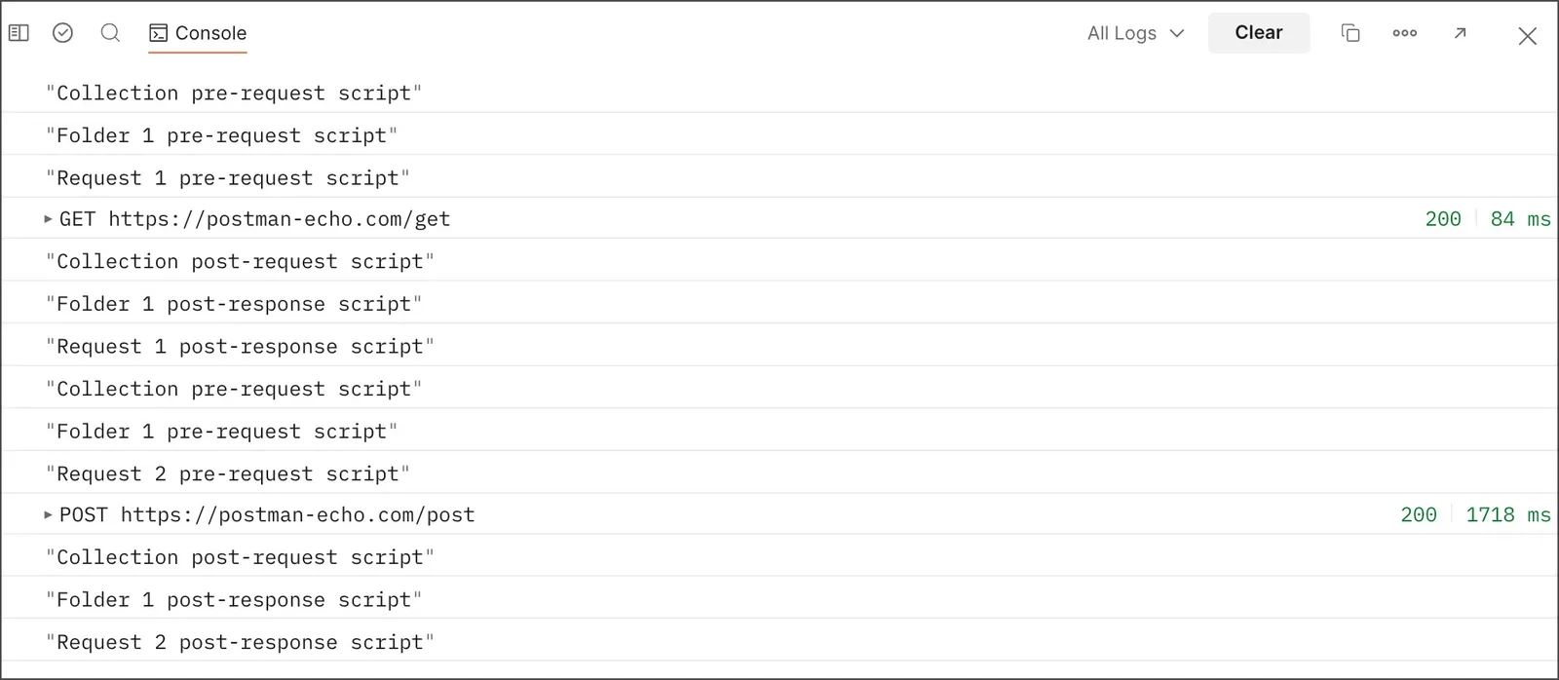Select first "Collection pre-request script" log line
Viewport: 1559px width, 680px height.
click(x=234, y=93)
